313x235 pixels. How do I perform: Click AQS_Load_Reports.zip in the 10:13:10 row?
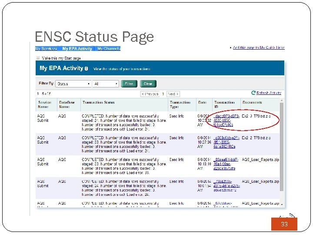(260, 160)
